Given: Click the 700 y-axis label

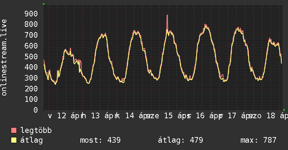Looking at the screenshot, I should coord(31,35).
